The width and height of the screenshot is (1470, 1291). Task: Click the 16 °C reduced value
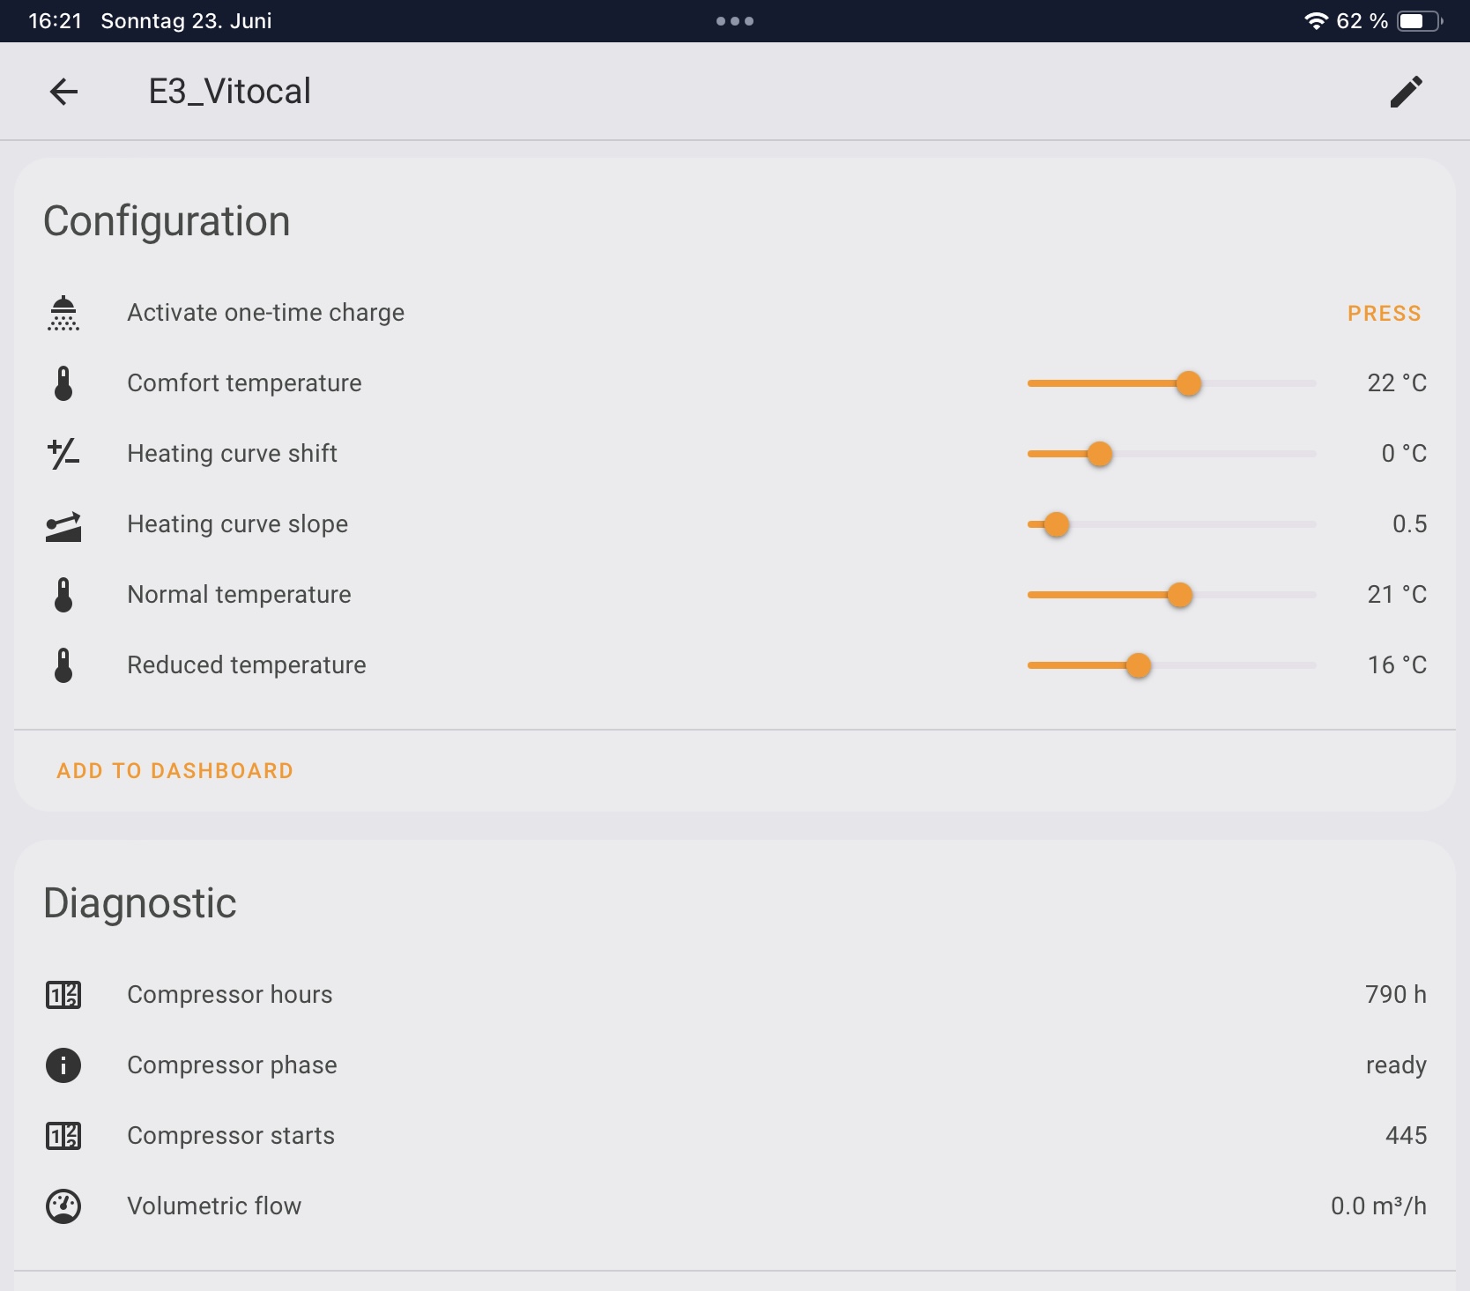(1397, 665)
